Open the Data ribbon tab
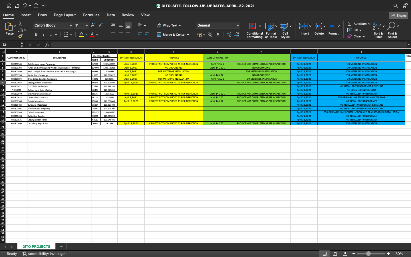This screenshot has height=257, width=411. 111,15
